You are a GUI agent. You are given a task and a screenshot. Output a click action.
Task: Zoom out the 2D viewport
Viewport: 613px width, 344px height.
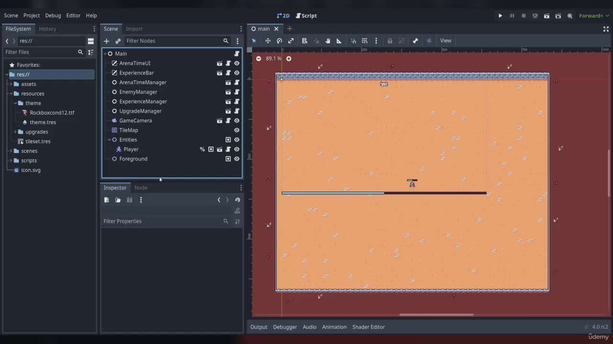coord(259,59)
